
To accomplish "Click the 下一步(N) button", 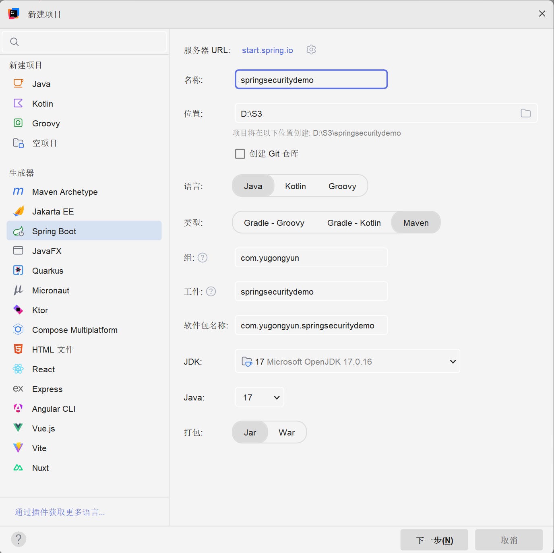I will tap(434, 540).
